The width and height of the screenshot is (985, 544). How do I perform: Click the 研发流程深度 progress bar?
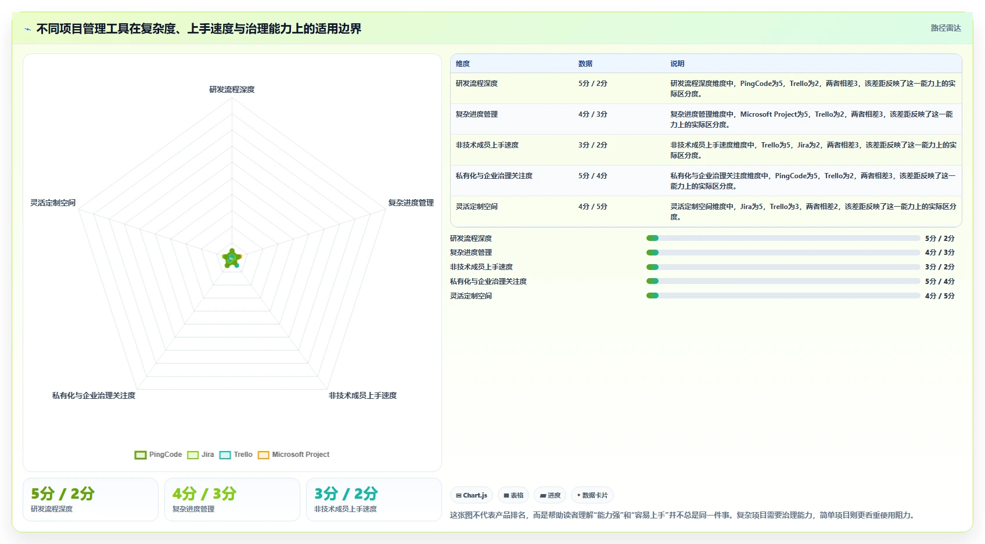[x=783, y=238]
